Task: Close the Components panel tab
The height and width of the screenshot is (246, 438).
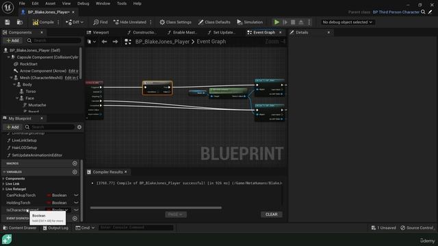Action: [x=42, y=32]
